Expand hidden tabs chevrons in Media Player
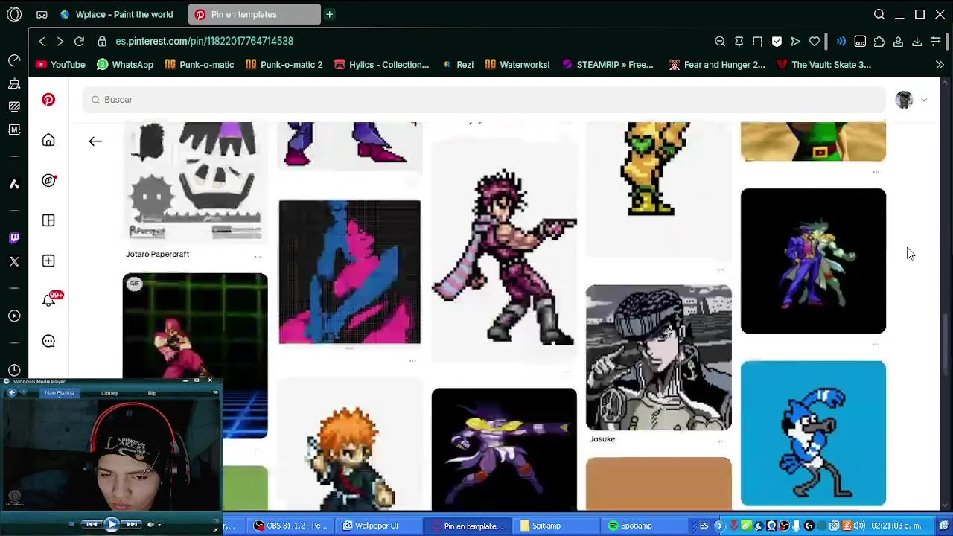Screen dimensions: 953x536 (x=214, y=392)
